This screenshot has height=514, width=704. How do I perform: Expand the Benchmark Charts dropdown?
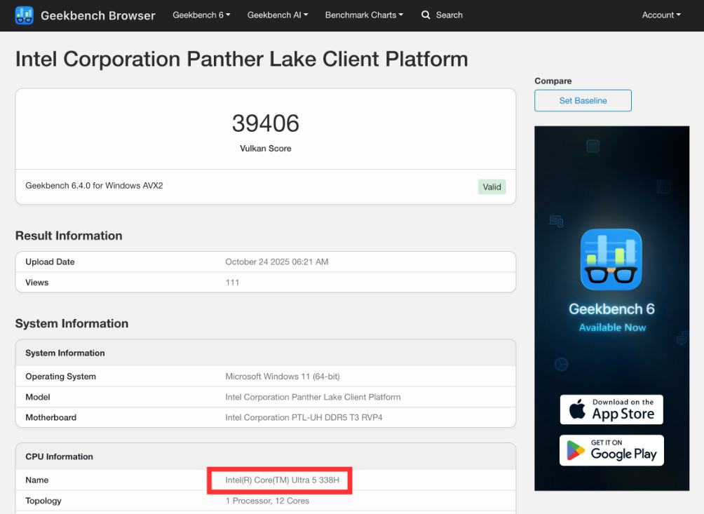[x=364, y=15]
